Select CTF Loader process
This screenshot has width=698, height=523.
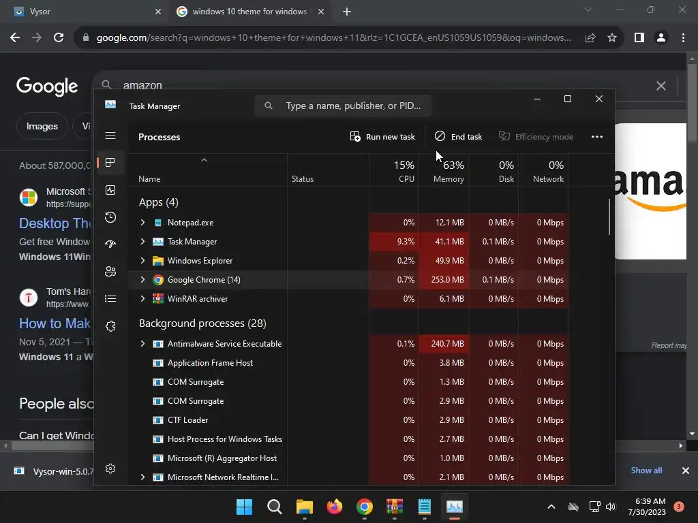coord(348,419)
